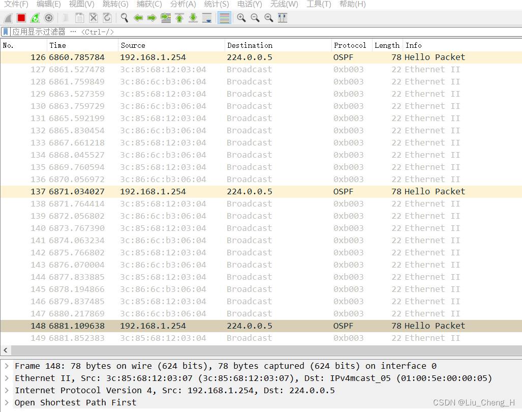Viewport: 522px width, 412px height.
Task: Sort packets by Protocol column header
Action: tap(350, 45)
